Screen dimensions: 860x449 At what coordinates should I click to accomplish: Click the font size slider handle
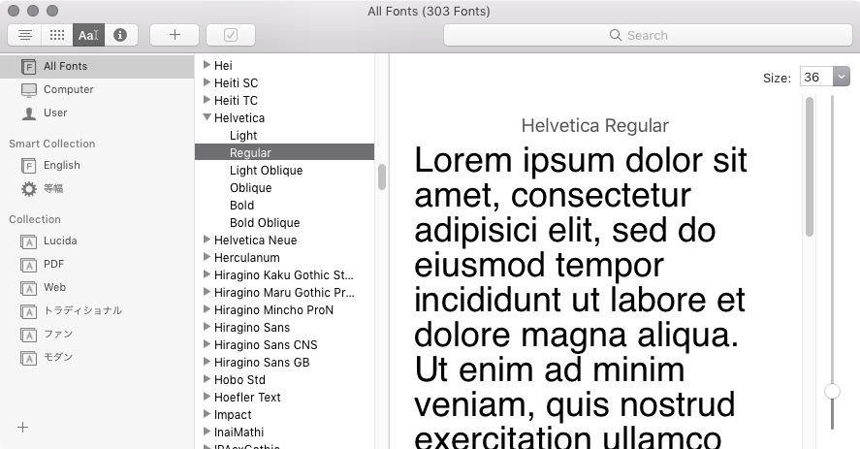pyautogui.click(x=832, y=391)
